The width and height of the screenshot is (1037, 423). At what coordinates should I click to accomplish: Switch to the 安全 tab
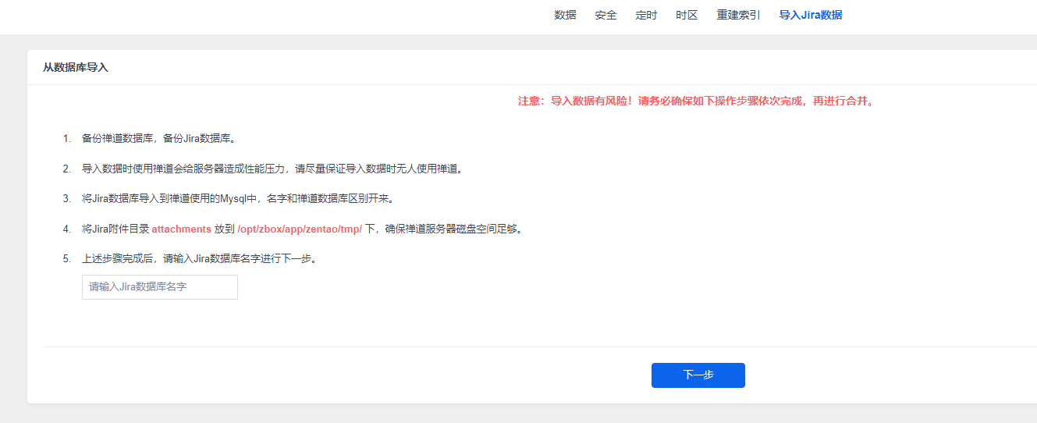pos(606,15)
